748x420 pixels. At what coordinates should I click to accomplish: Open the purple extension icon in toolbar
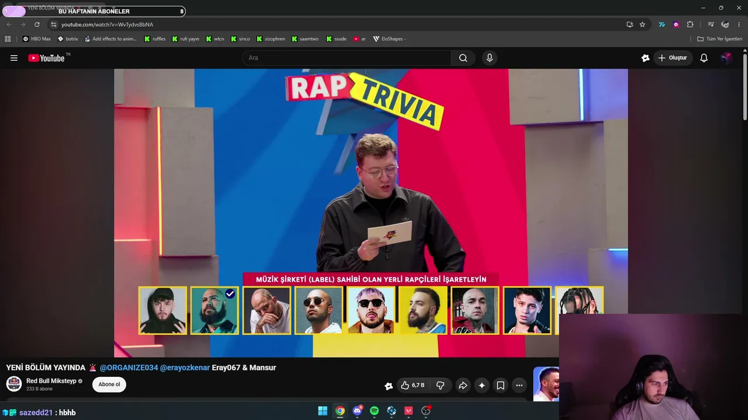click(x=676, y=24)
